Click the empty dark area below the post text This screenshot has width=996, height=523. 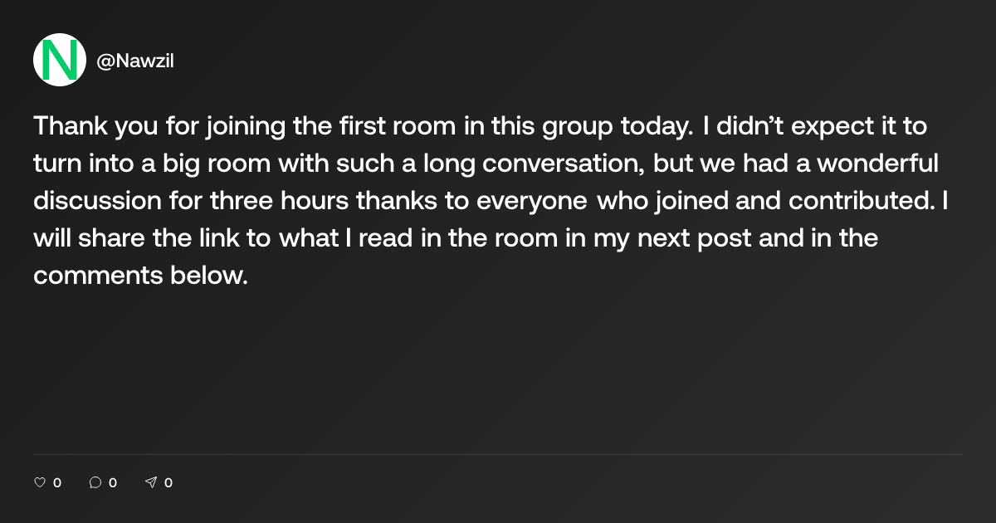point(498,365)
